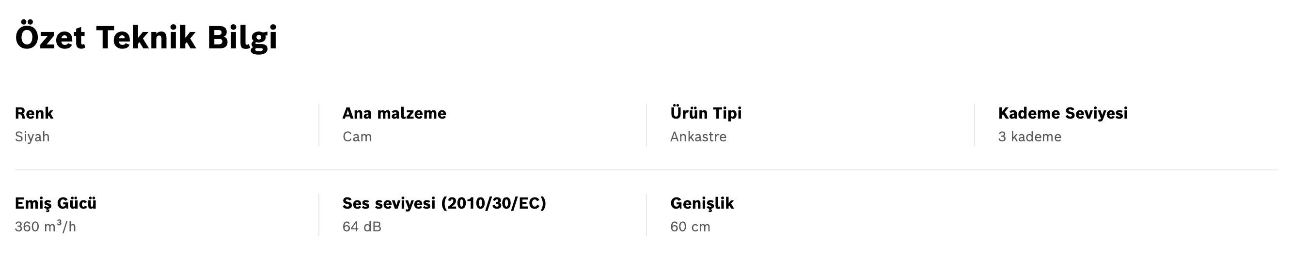Click the Ses seviyesi (2010/30/EC) label

pos(444,203)
